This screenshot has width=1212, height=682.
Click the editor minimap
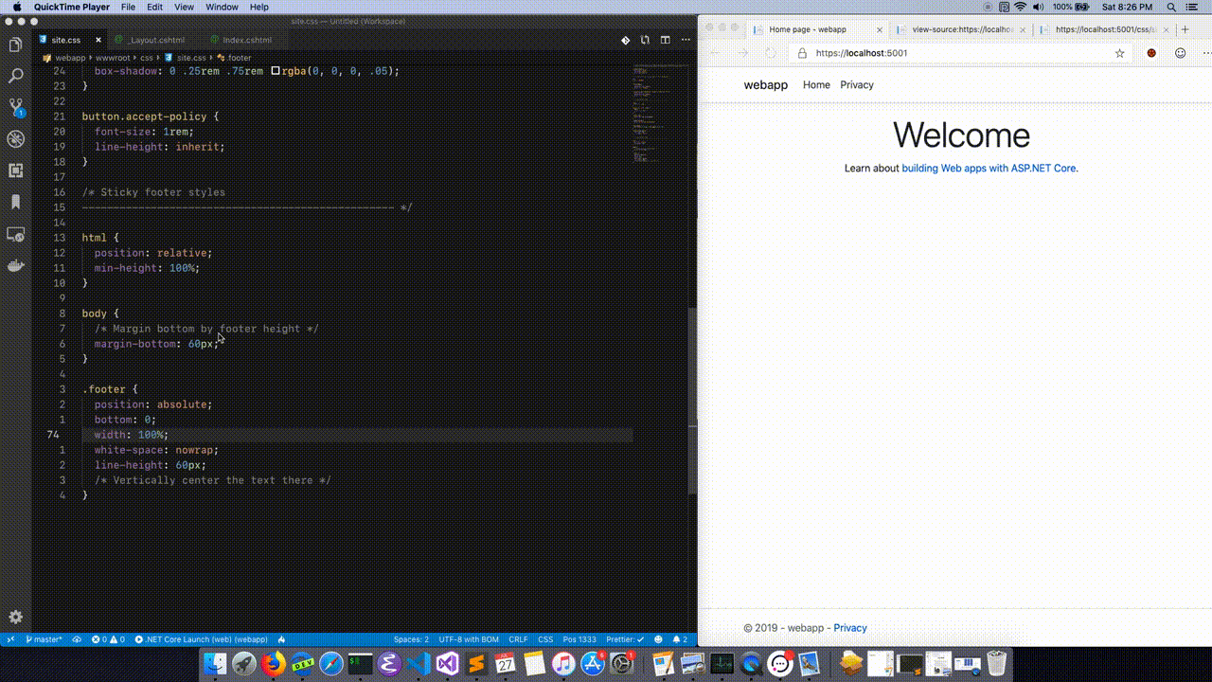659,114
